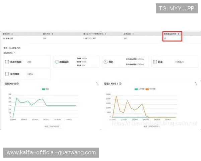The height and width of the screenshot is (161, 201).
Task: Click the 平均帧率 metric card icon
Action: pyautogui.click(x=8, y=74)
